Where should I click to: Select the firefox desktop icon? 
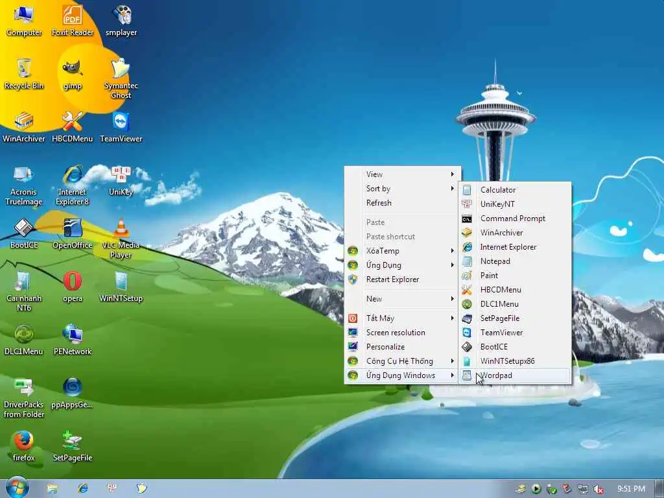click(x=24, y=446)
